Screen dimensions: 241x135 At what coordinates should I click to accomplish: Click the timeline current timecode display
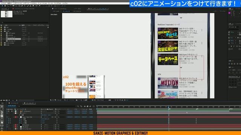[12, 106]
